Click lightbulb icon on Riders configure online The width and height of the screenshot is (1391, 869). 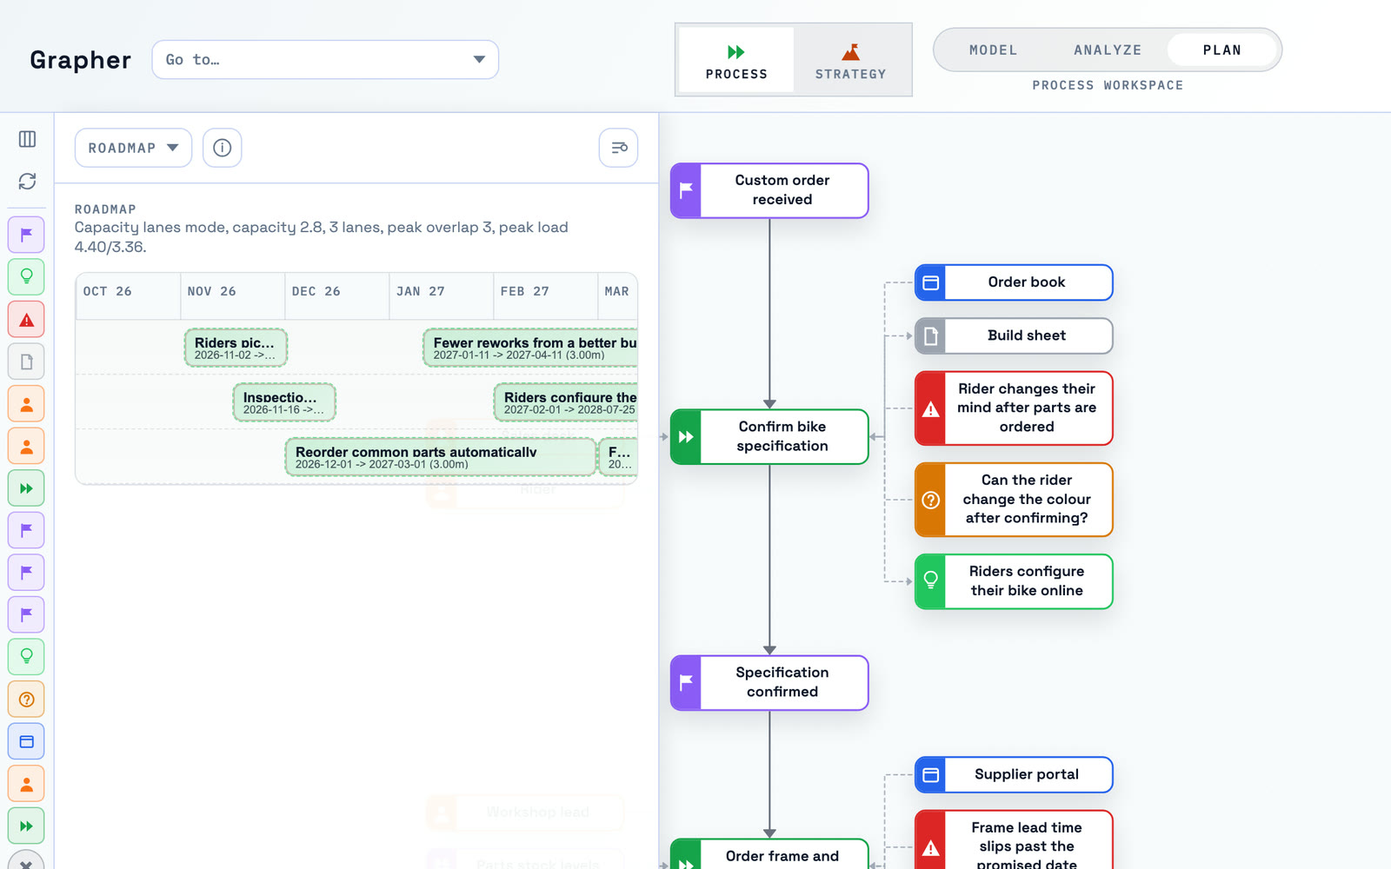click(931, 581)
